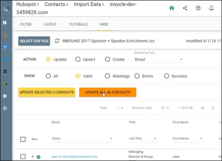Click the refresh icon beside CSV filename
Viewport: 222px width, 161px height.
pos(57,41)
